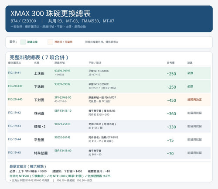Click part number 5BP-F3418-00
The image size is (218, 189).
63,151
